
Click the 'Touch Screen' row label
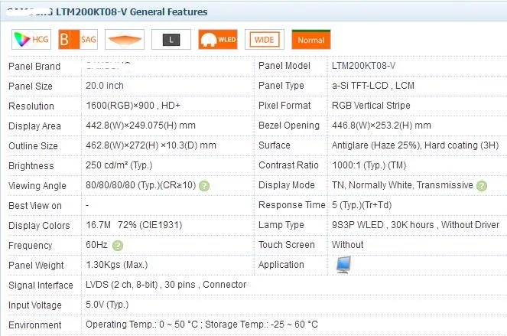pos(287,245)
